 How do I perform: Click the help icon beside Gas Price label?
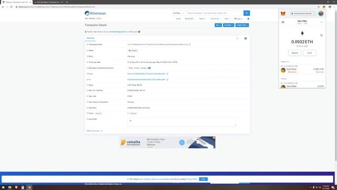(87, 108)
